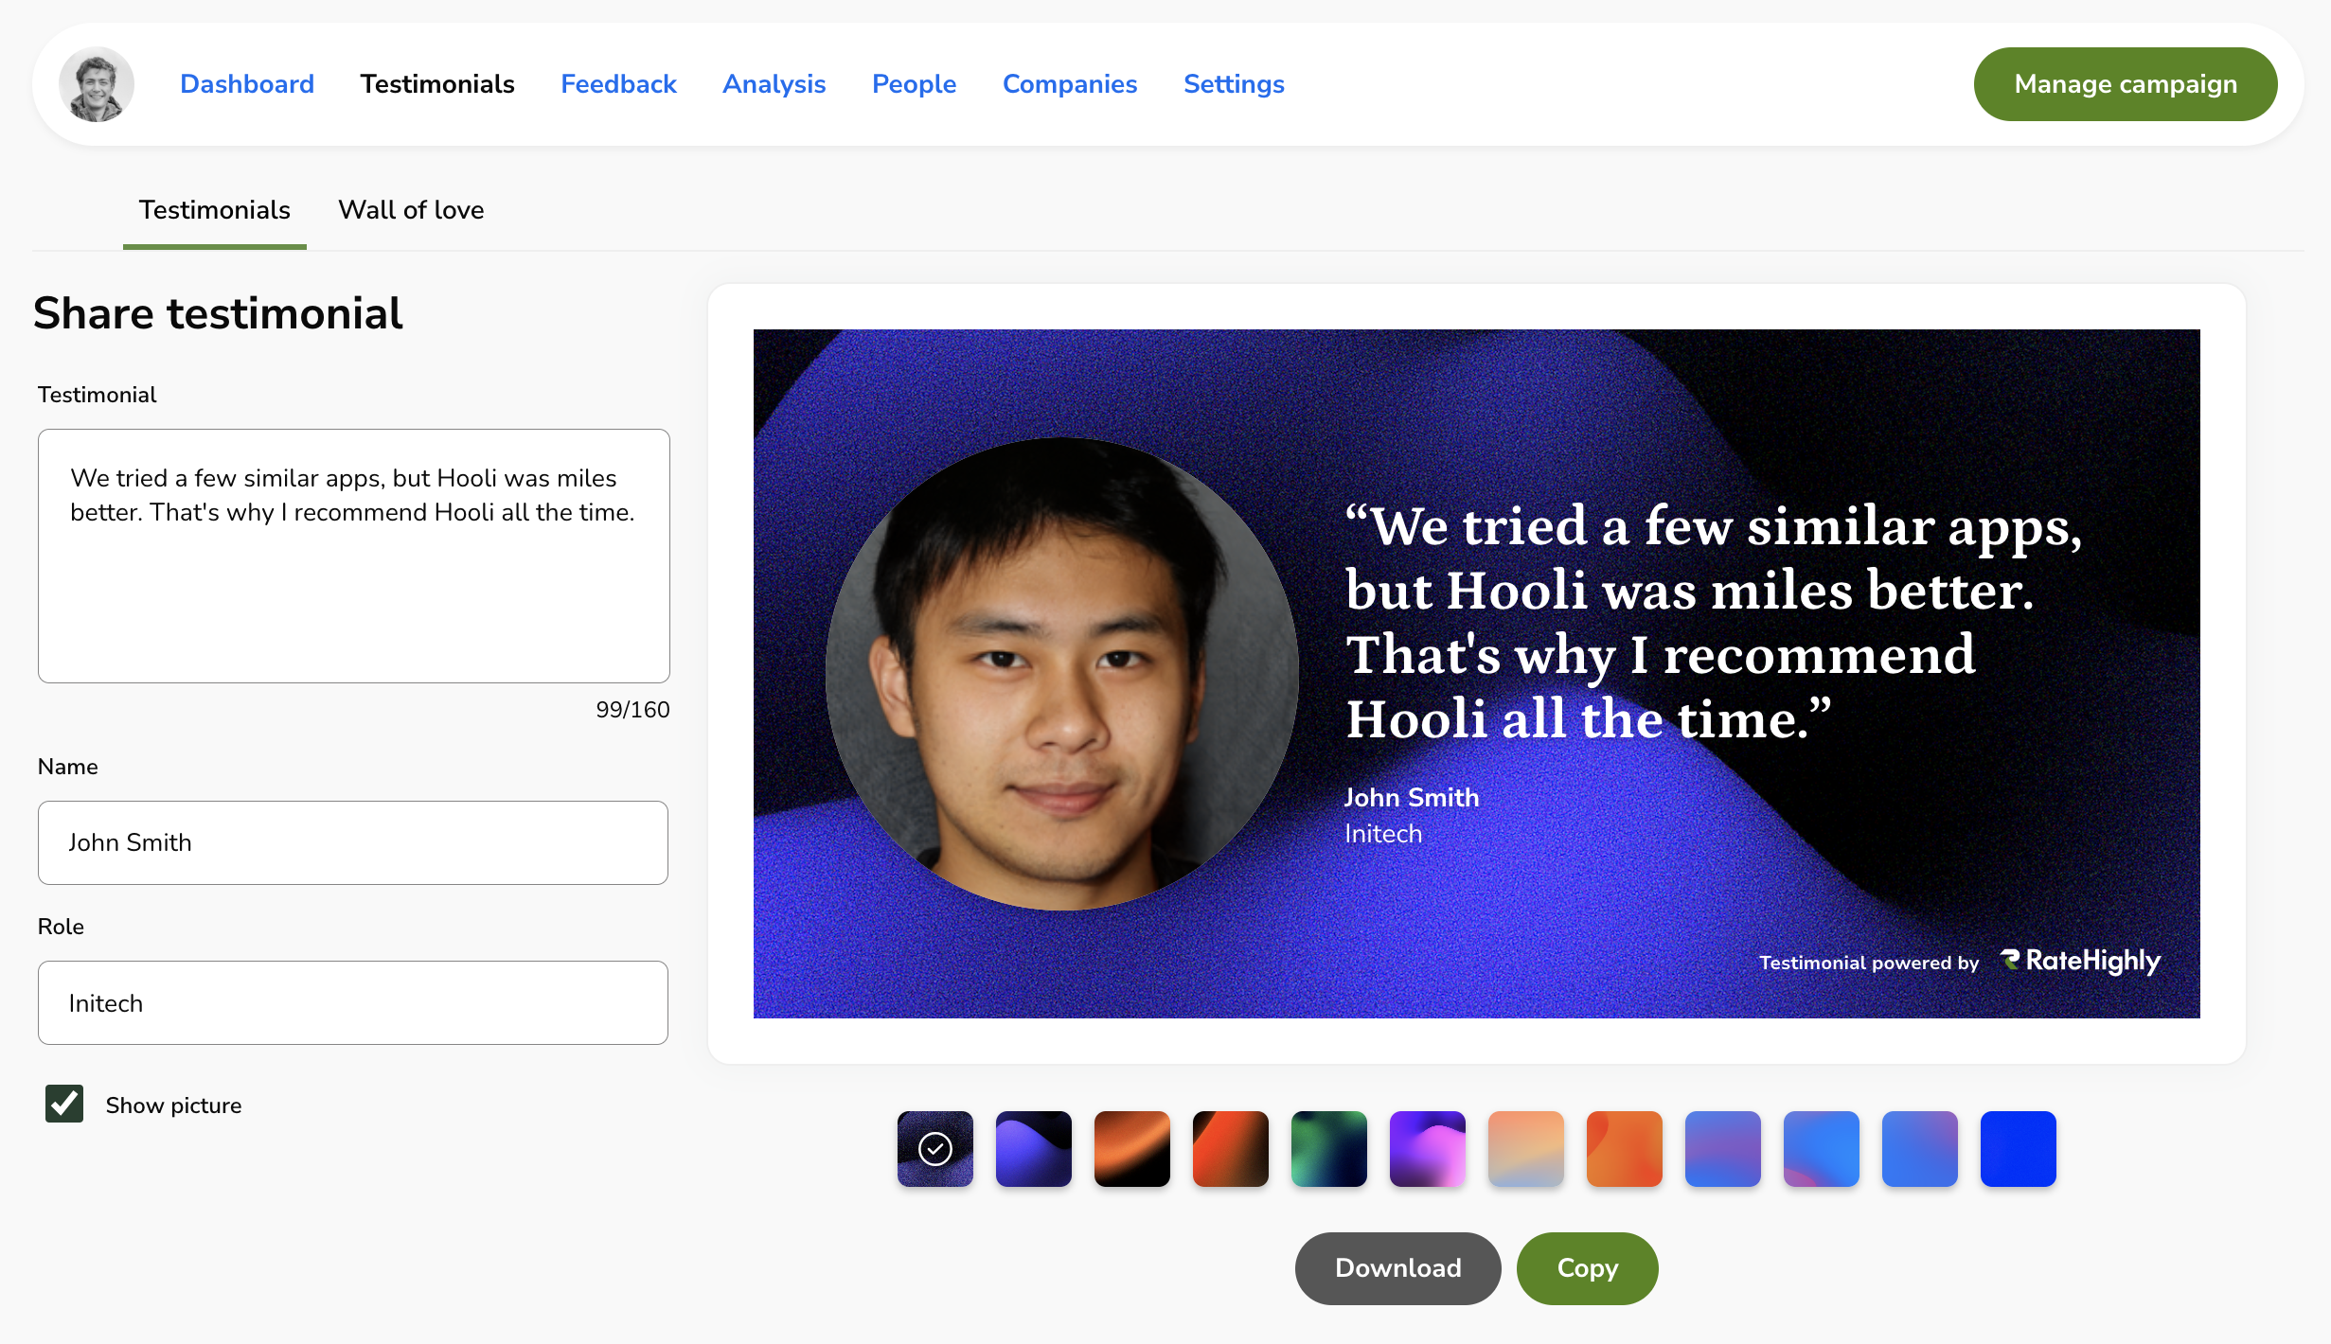Open the Feedback navigation link
The image size is (2331, 1344).
pos(618,84)
